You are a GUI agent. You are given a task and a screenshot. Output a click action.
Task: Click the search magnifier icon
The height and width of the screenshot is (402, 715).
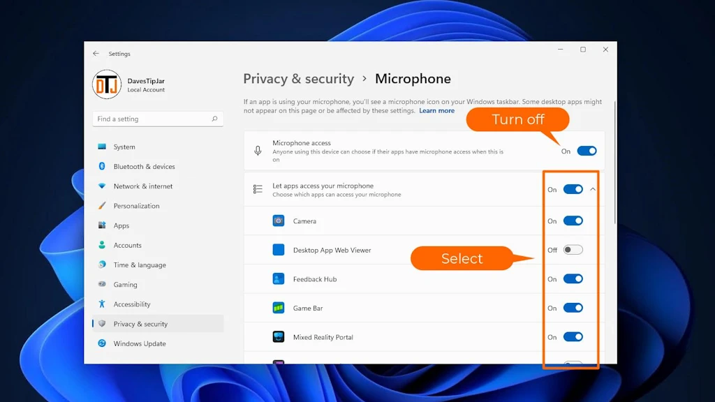point(214,119)
